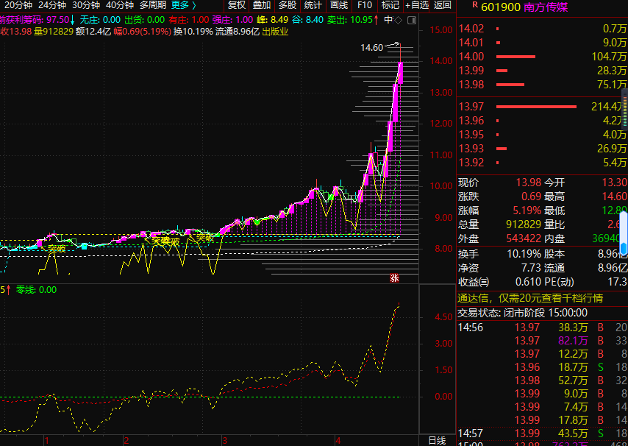The image size is (628, 446).
Task: Click the 返回 back button
Action: (x=443, y=5)
